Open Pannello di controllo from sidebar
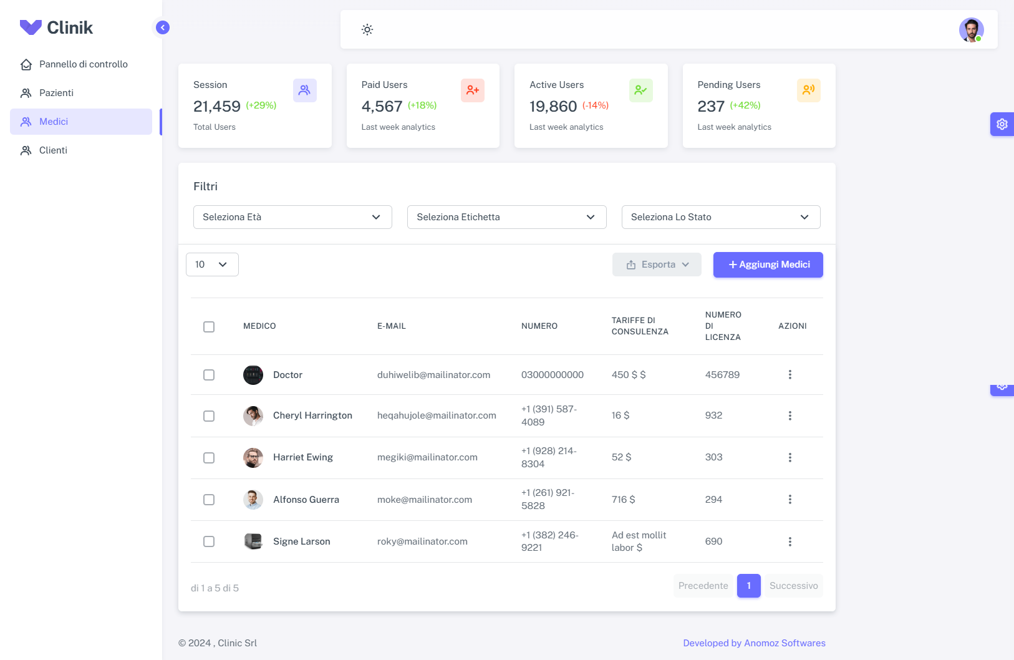 tap(83, 64)
